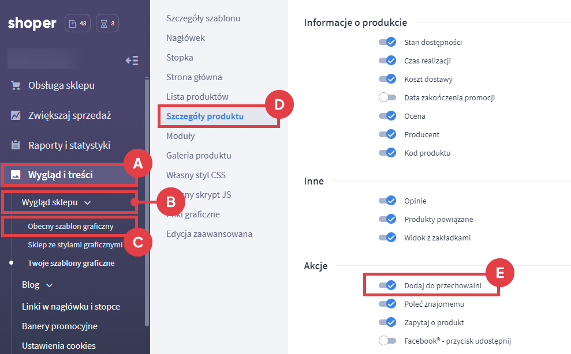Enable the Data zakończenia promocji toggle

click(387, 97)
